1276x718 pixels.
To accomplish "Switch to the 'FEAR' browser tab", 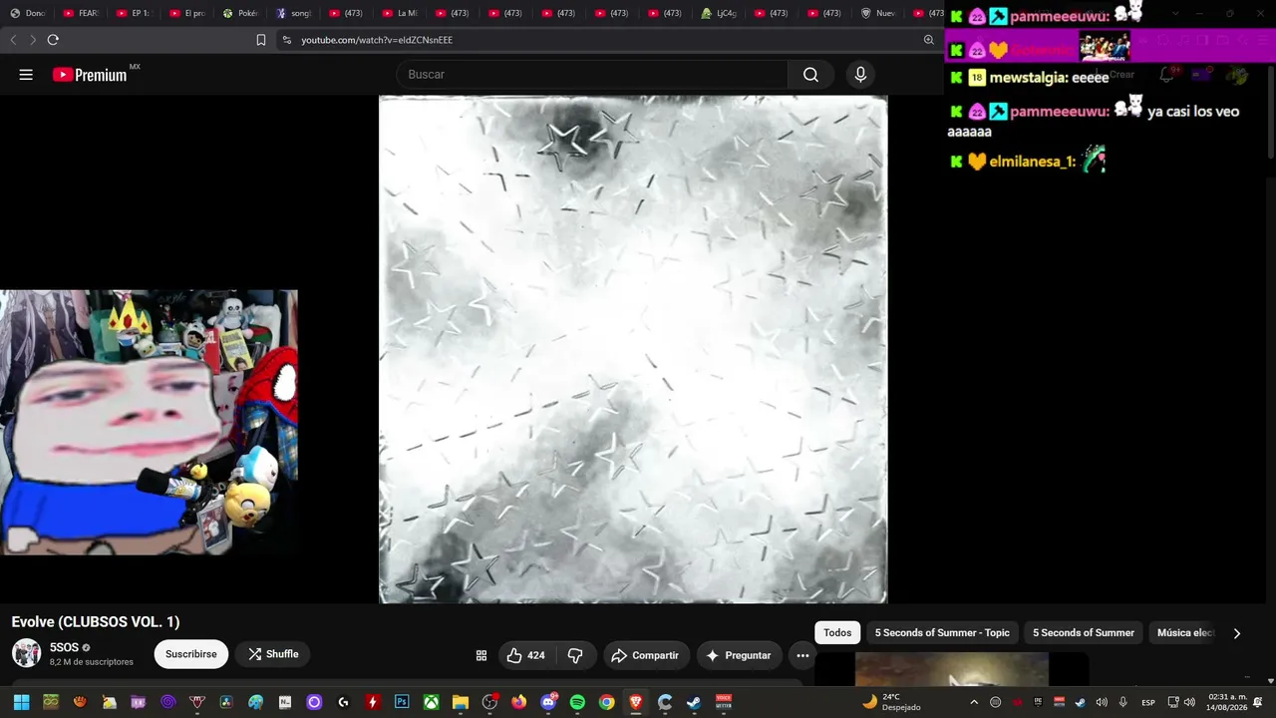I will (81, 13).
